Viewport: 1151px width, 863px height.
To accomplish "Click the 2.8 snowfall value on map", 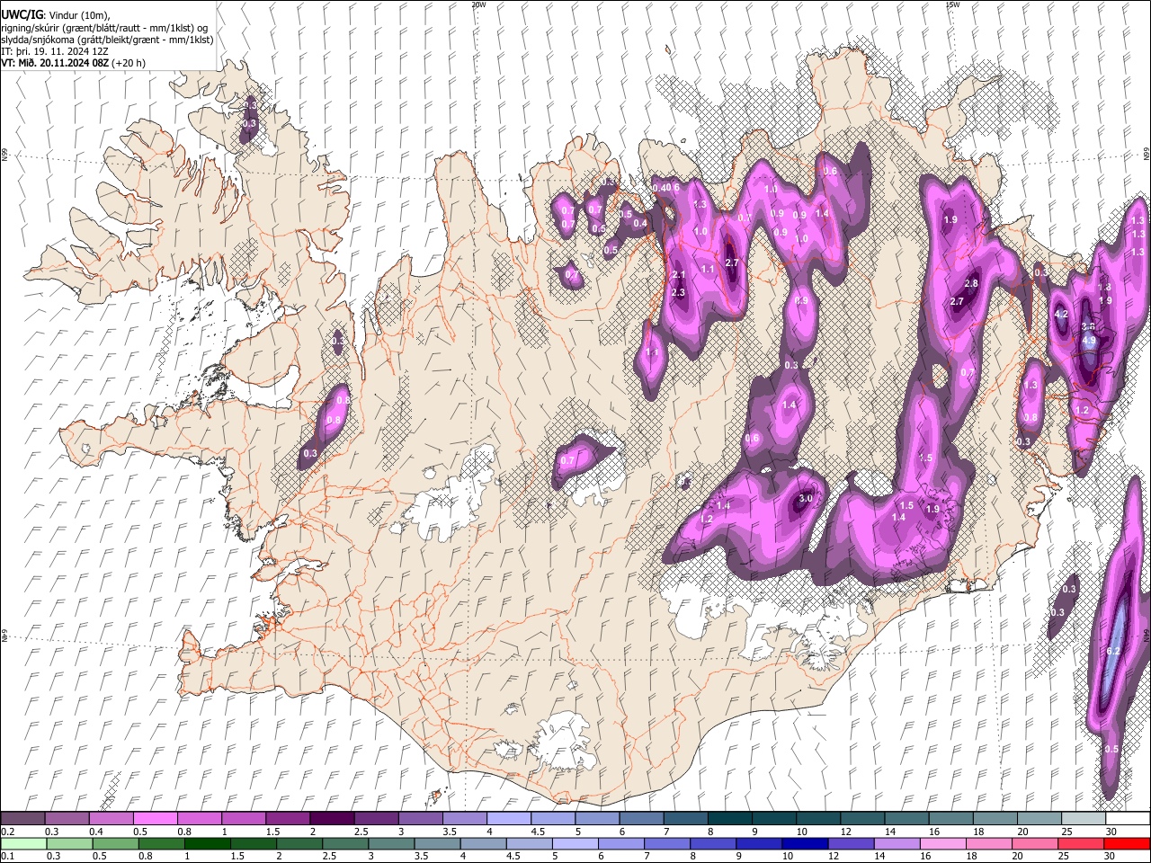I will (x=971, y=284).
